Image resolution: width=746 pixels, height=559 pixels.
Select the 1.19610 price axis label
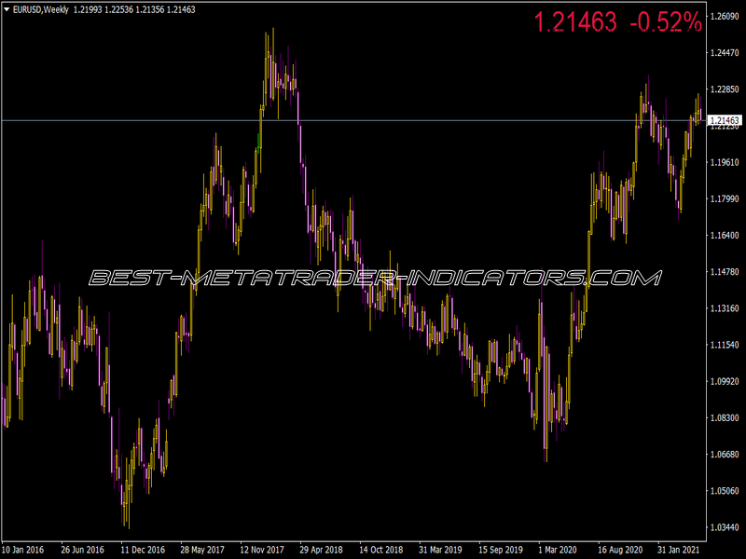click(x=725, y=162)
